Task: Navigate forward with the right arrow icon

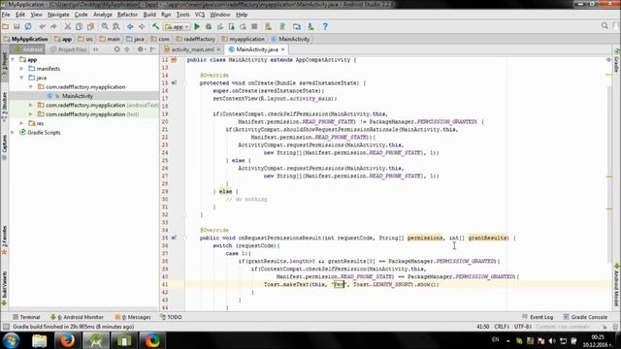Action: 142,26
